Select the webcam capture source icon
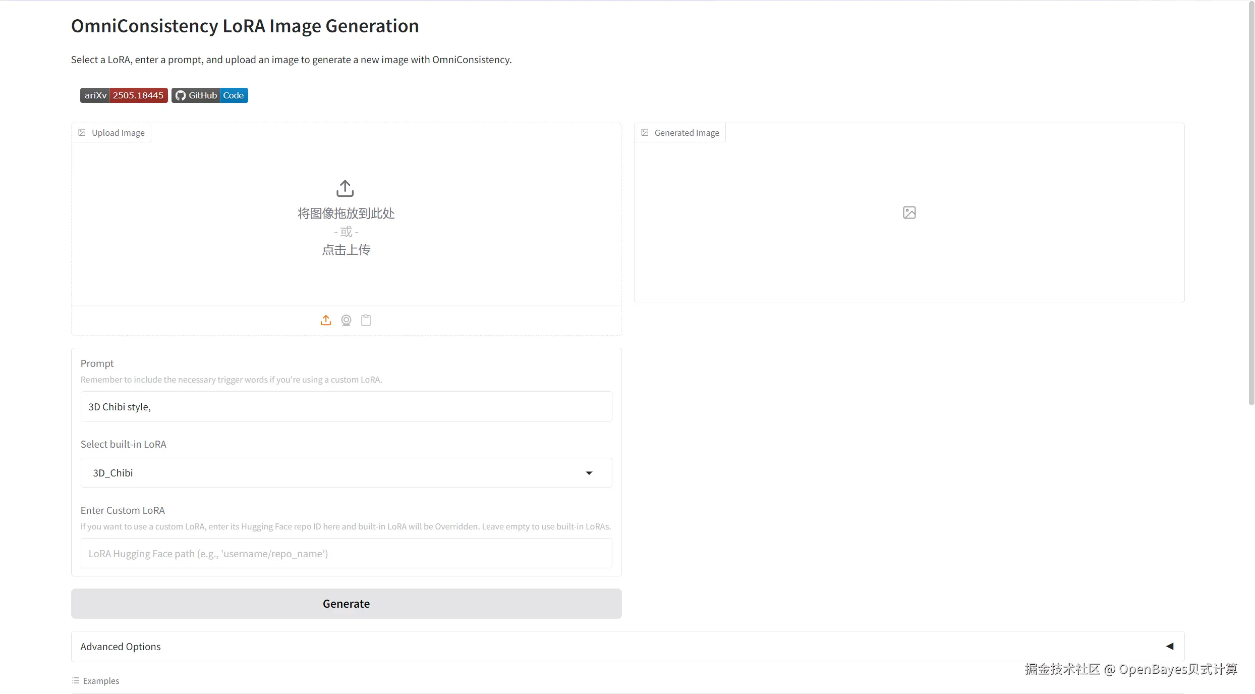1255x694 pixels. coord(346,320)
